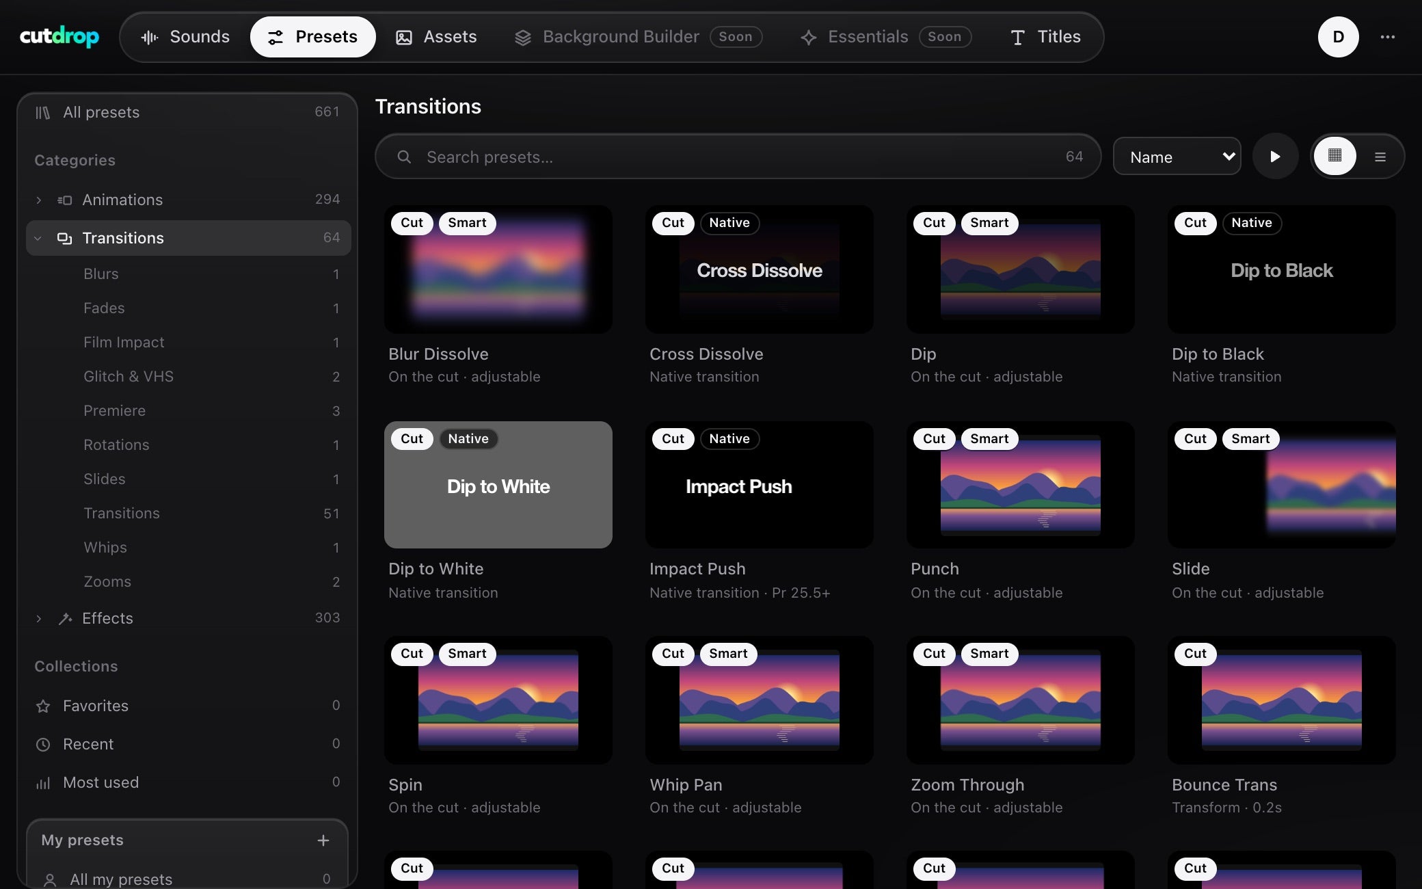The image size is (1422, 889).
Task: Focus the Search presets field
Action: 738,157
